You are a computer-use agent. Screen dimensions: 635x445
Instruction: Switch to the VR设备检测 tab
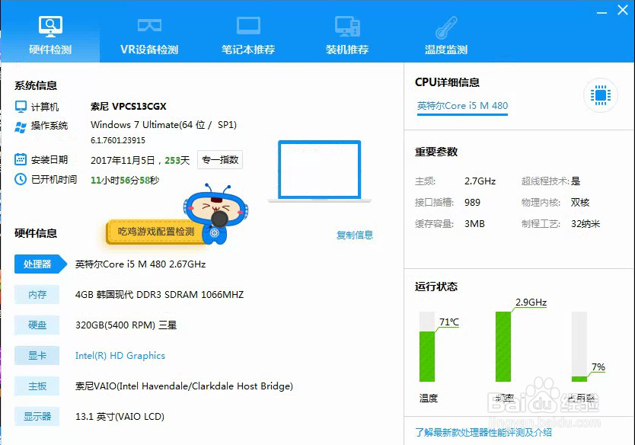(x=149, y=36)
